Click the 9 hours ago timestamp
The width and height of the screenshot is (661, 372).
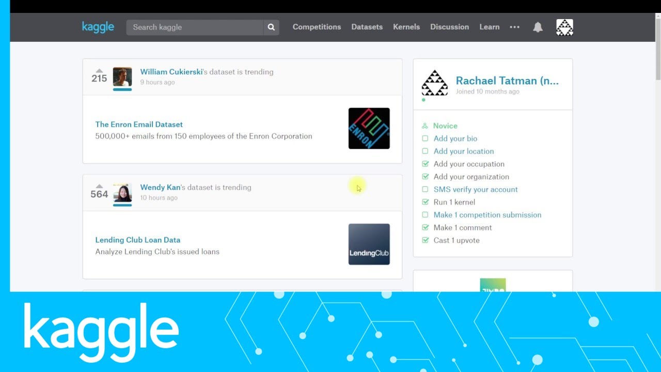click(x=158, y=82)
